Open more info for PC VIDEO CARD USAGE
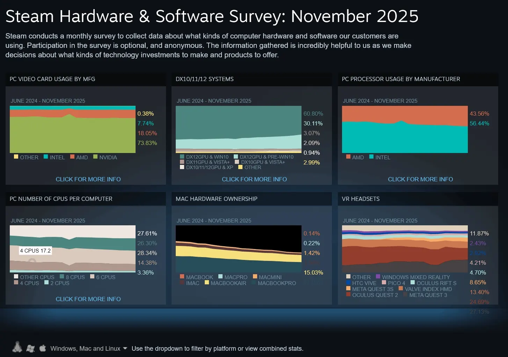The width and height of the screenshot is (508, 357). click(88, 179)
